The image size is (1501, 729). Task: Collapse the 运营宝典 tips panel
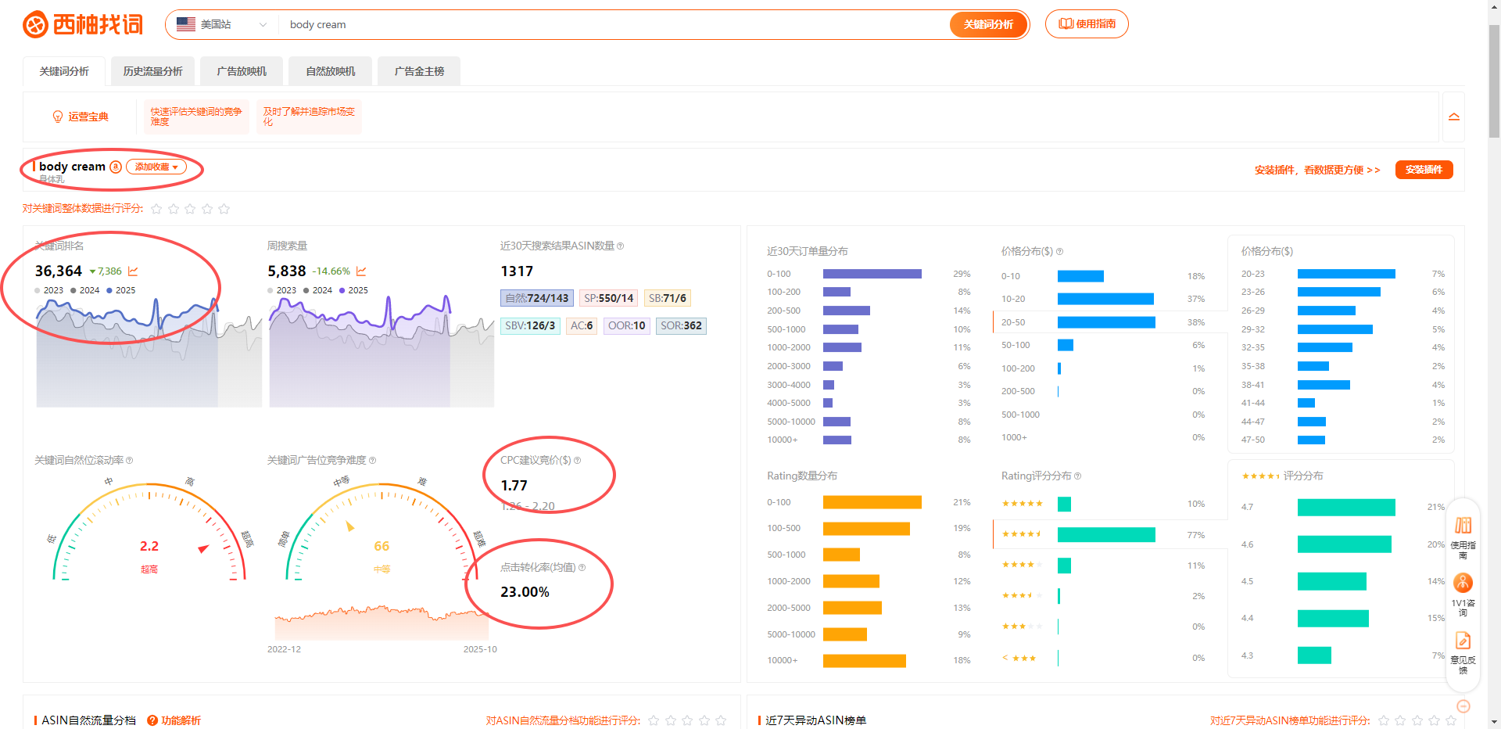pyautogui.click(x=1453, y=117)
